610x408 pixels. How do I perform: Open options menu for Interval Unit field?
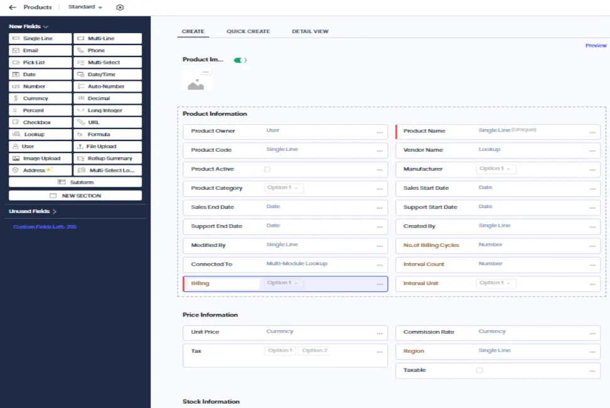coord(592,285)
